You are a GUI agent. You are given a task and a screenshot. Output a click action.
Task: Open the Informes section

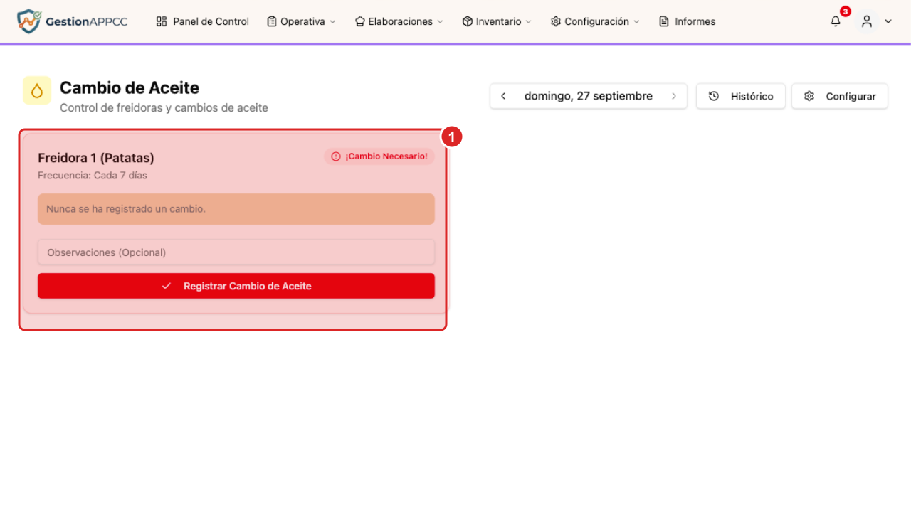pos(688,21)
